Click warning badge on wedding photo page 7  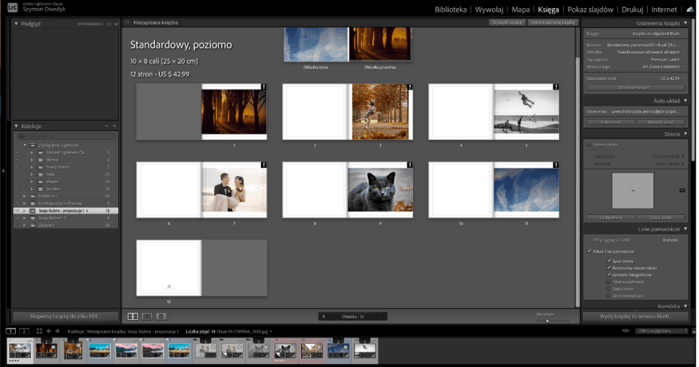(263, 165)
